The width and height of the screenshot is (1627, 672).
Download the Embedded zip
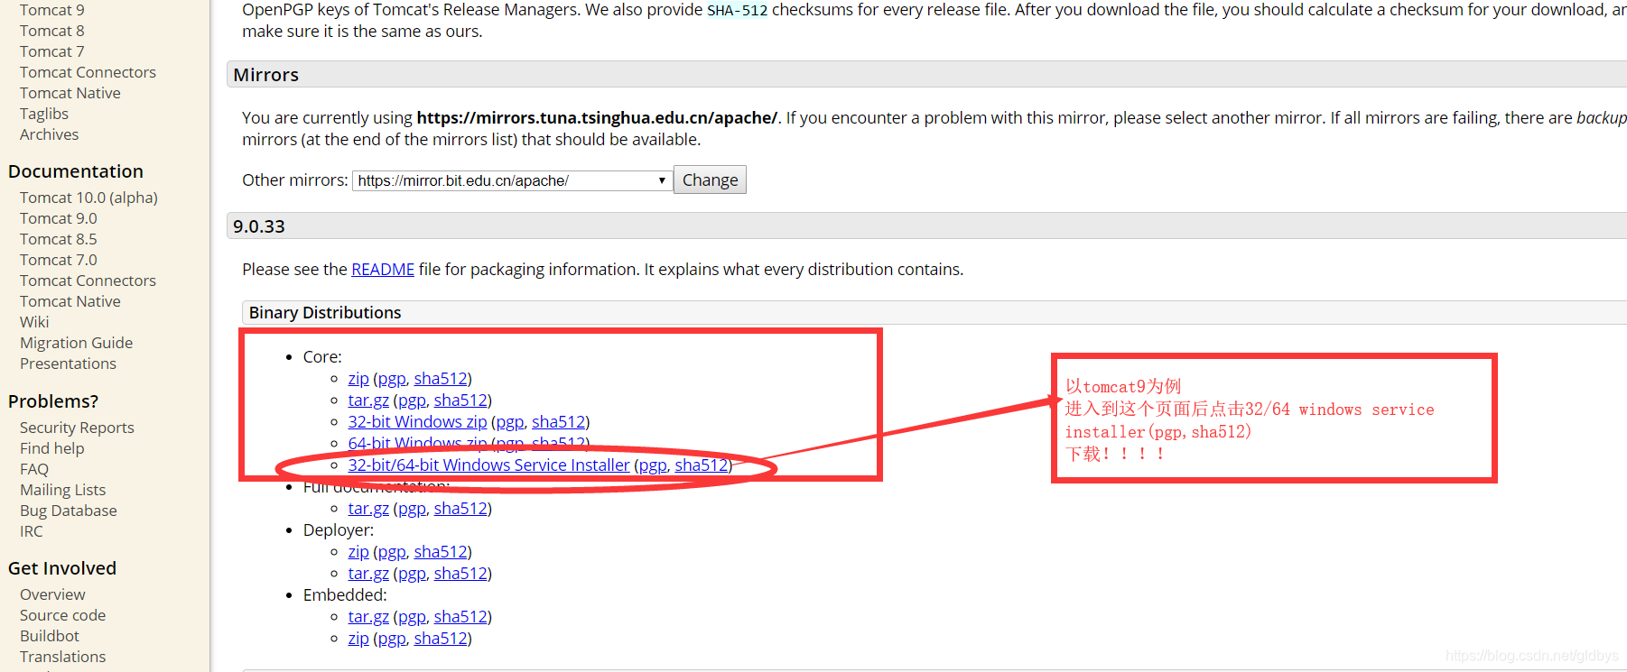(358, 639)
